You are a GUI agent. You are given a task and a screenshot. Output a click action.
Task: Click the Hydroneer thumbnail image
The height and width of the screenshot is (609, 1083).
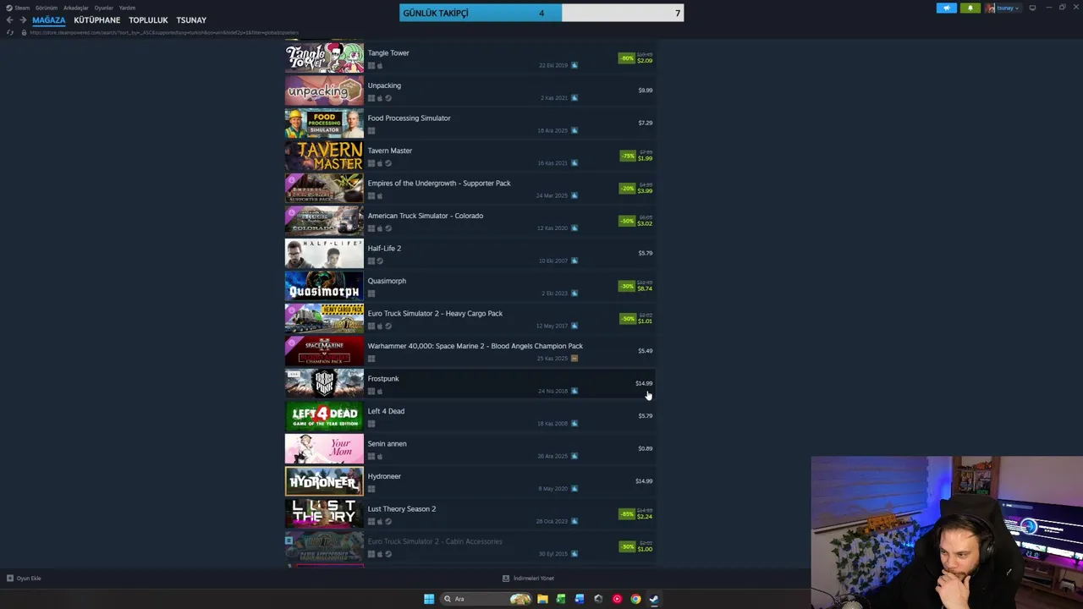click(x=324, y=481)
